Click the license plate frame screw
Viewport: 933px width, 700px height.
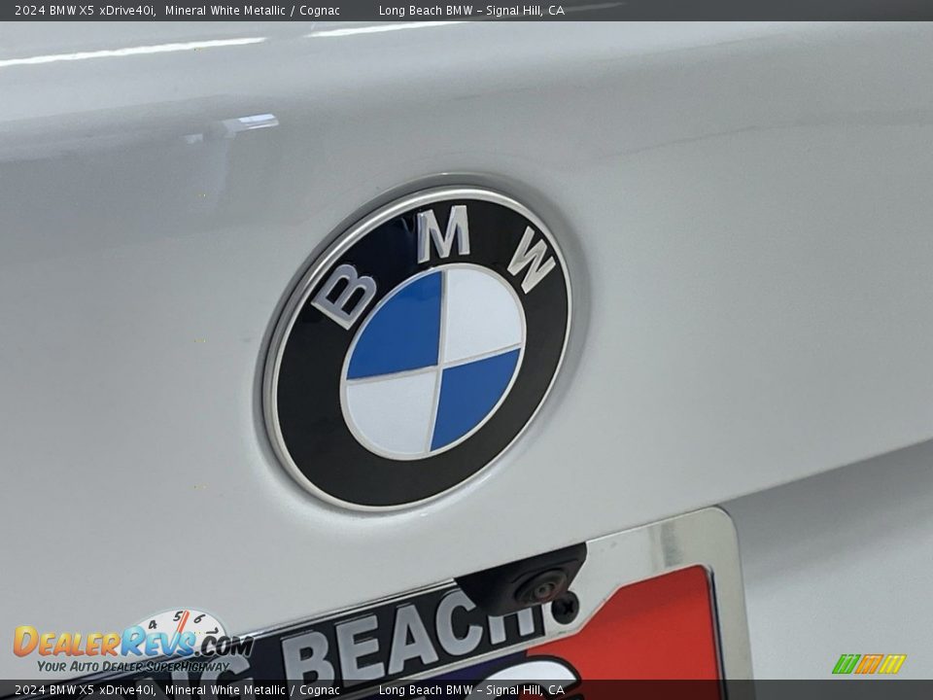pos(566,608)
